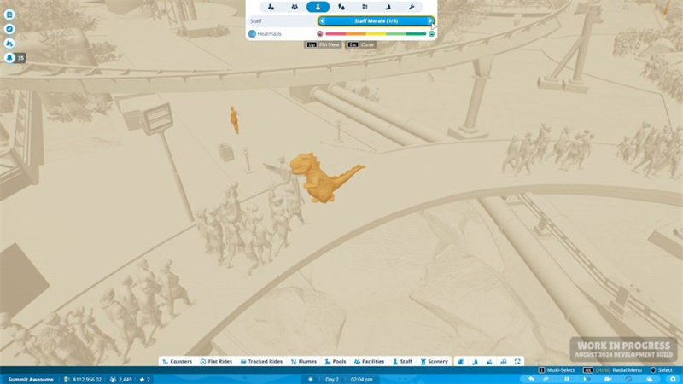This screenshot has width=683, height=384.
Task: Click the play speed control
Action: pyautogui.click(x=585, y=379)
